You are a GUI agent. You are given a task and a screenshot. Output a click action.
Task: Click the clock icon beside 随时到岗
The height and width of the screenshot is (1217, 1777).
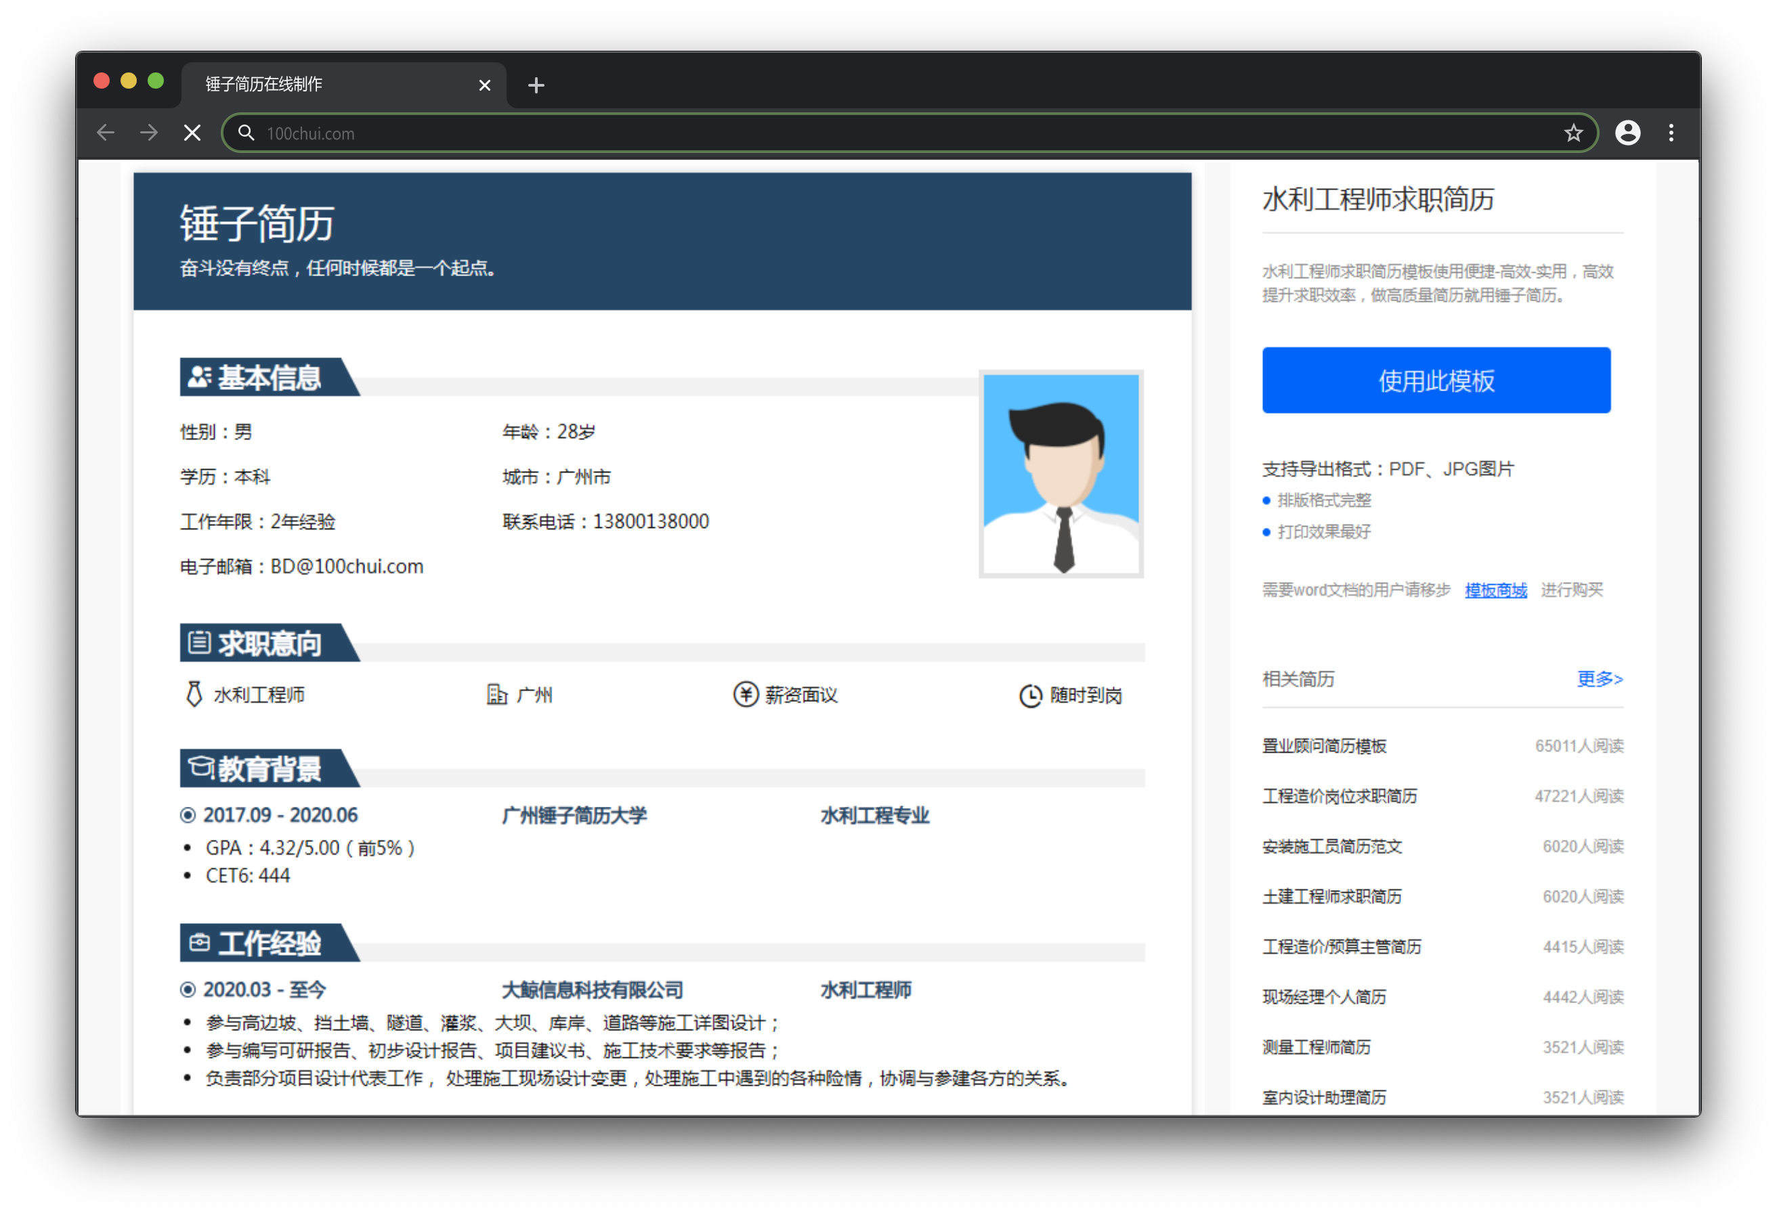tap(1030, 696)
